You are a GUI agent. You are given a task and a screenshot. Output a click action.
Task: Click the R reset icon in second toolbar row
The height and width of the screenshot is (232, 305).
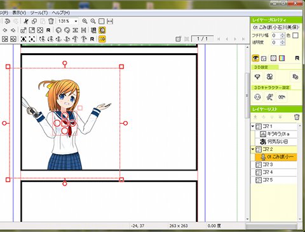(48, 30)
